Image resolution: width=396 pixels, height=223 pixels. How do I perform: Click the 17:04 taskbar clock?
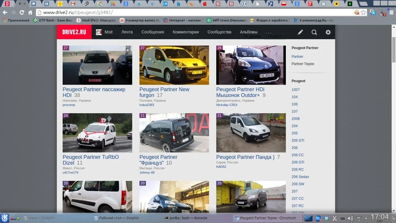(x=379, y=218)
